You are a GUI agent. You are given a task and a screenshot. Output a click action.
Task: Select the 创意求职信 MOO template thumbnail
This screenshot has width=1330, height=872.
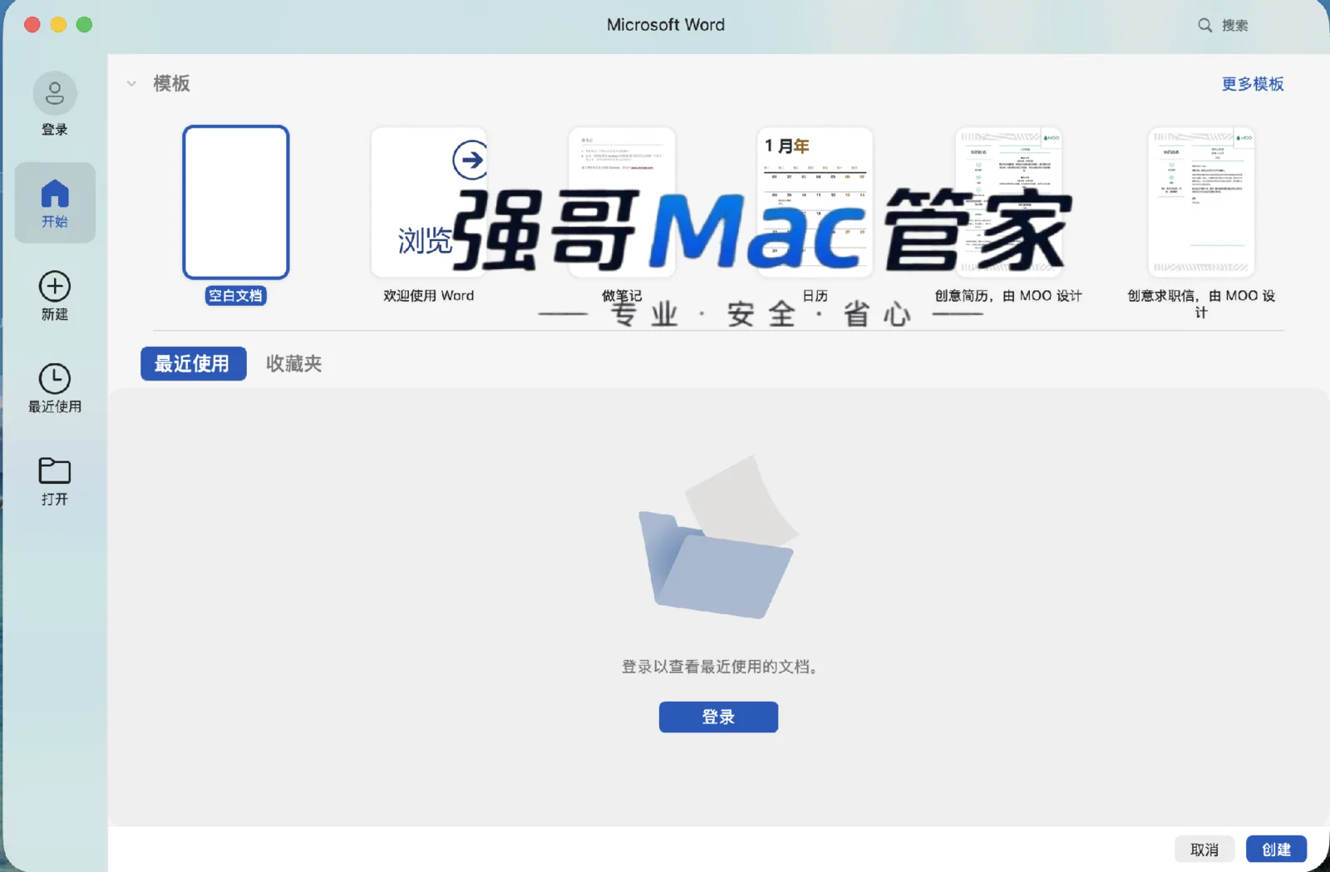tap(1201, 202)
